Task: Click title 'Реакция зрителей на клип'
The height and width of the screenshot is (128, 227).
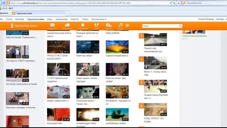Action: [x=87, y=34]
